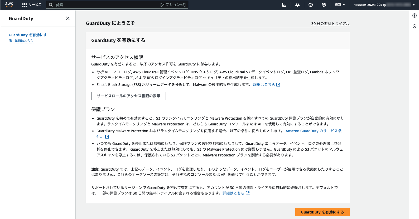Open the hexagon tools icon on right edge
Screen dimensions: 419x219
[415, 26]
